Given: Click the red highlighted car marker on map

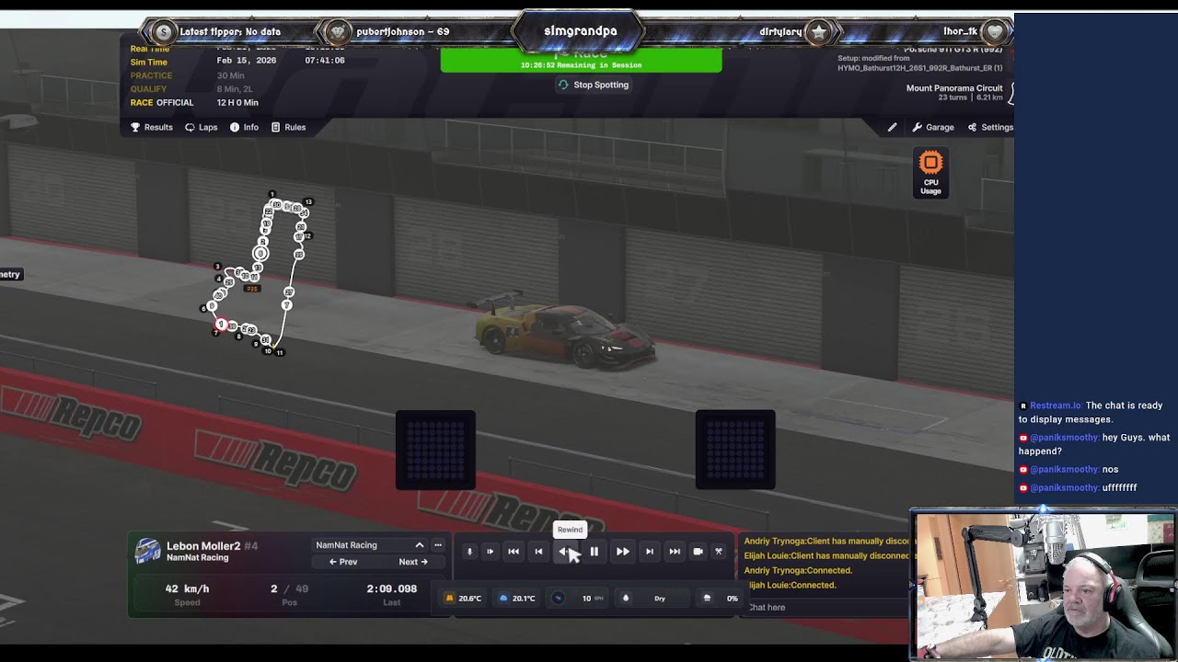Looking at the screenshot, I should coord(221,325).
